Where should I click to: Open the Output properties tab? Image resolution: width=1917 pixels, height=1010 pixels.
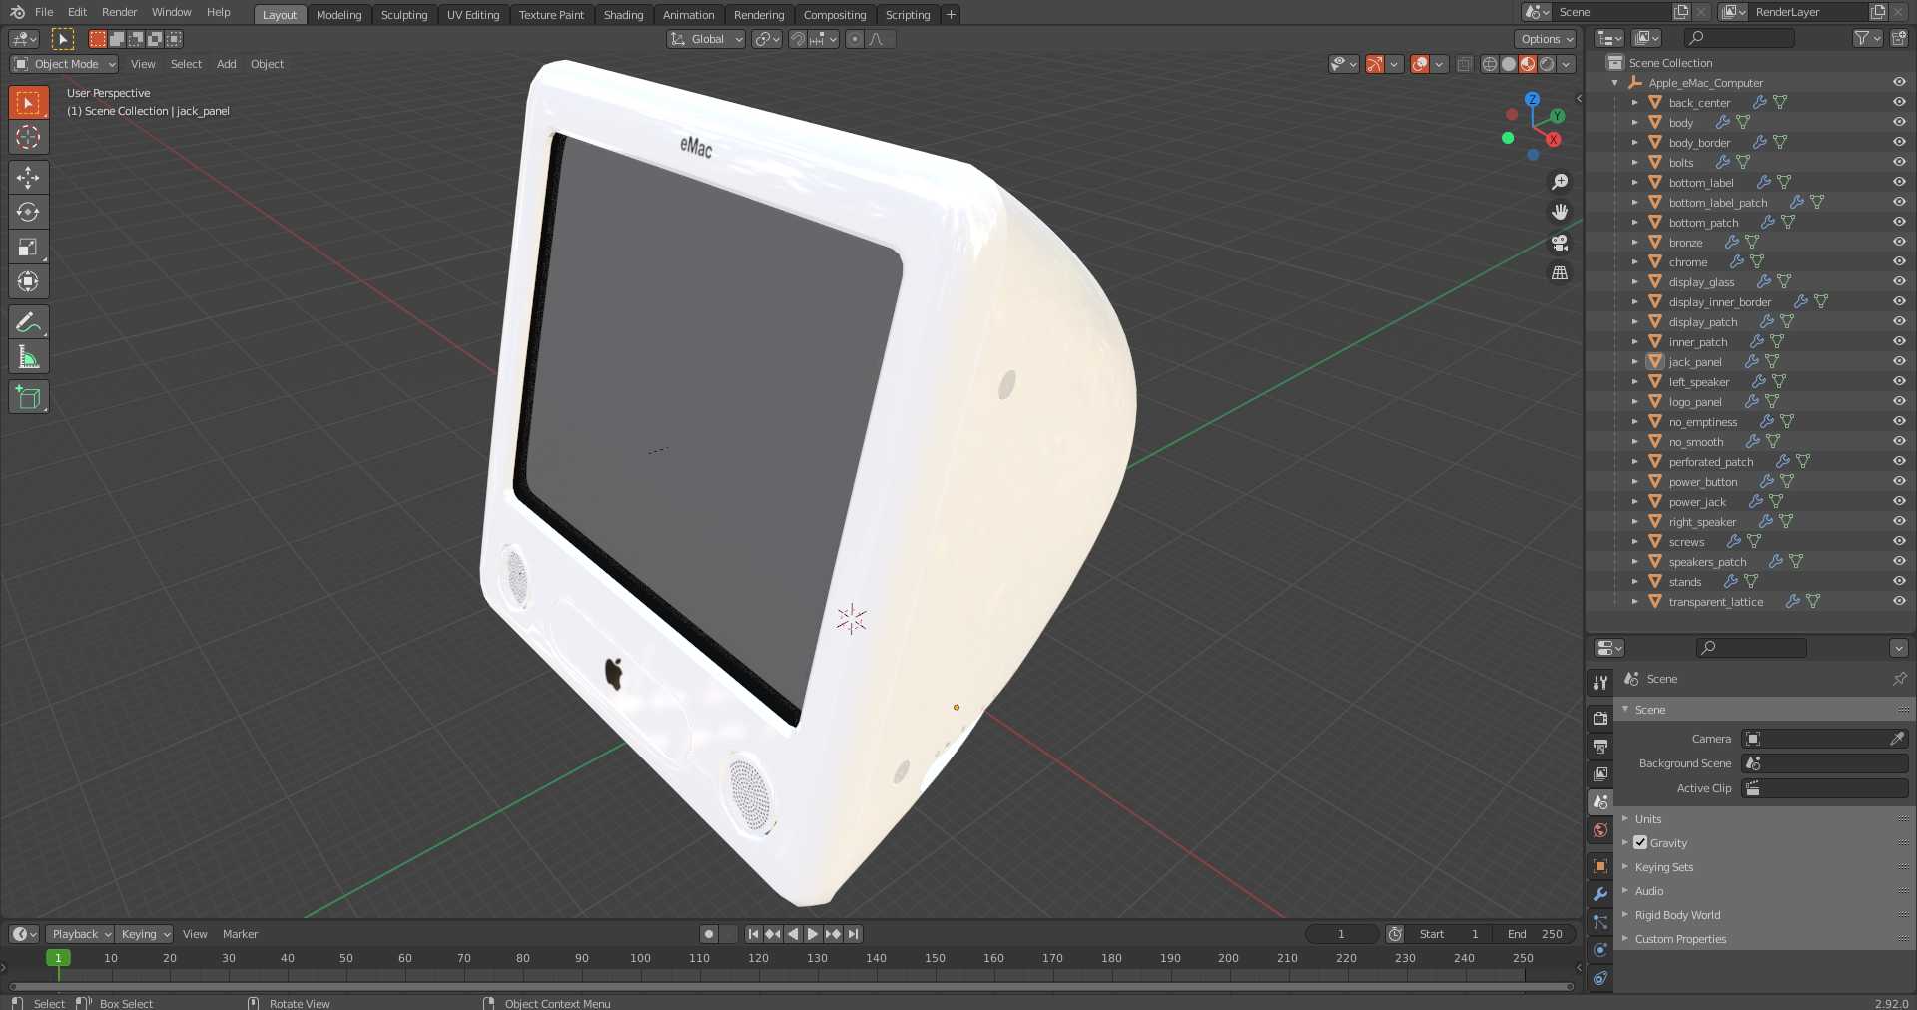(x=1600, y=746)
